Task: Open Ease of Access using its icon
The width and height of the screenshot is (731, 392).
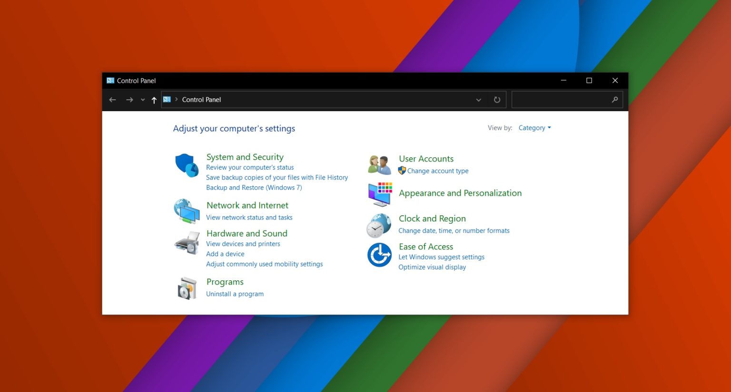Action: coord(379,255)
